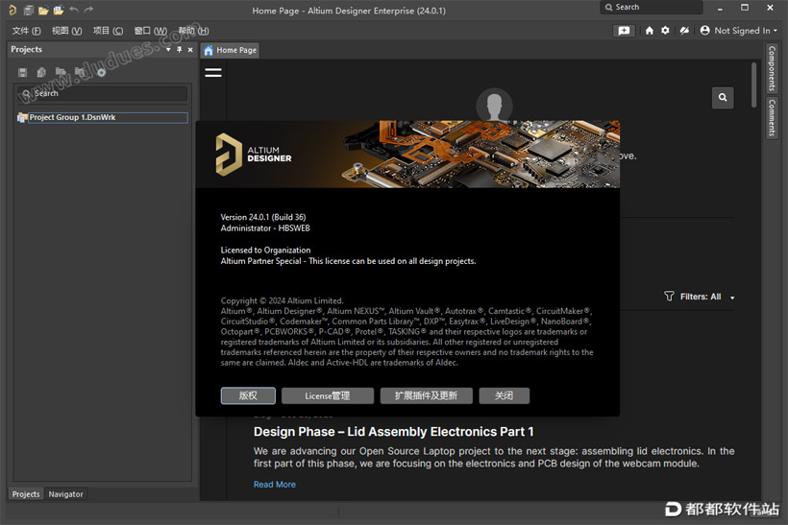Click the 关闭 button to close About dialog
788x525 pixels.
click(x=505, y=395)
